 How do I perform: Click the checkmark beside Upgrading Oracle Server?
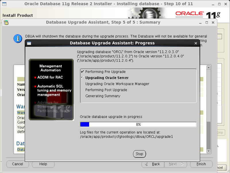(x=83, y=78)
